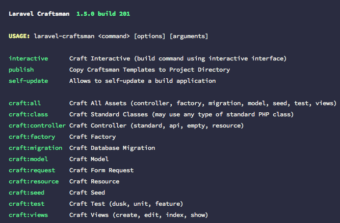The height and width of the screenshot is (223, 340).
Task: Click the 'craft:migration' command name
Action: pos(36,148)
